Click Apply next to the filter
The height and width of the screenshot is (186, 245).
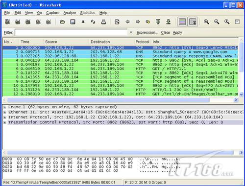177,33
